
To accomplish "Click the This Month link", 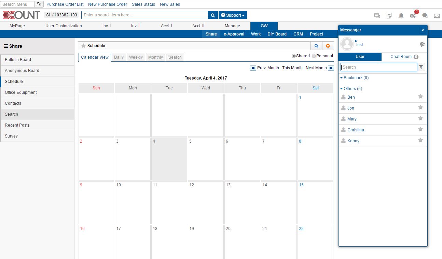I will [x=292, y=68].
